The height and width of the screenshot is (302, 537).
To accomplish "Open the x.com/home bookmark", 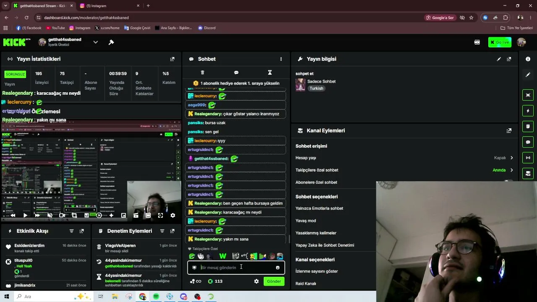I will point(107,28).
